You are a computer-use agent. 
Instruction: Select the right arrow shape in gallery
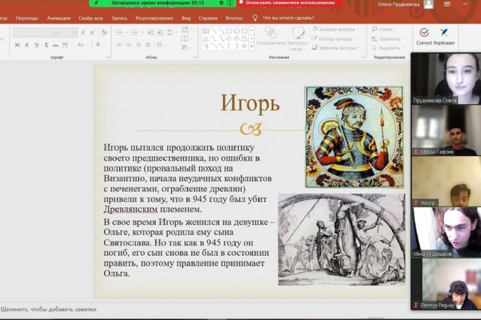click(x=229, y=38)
